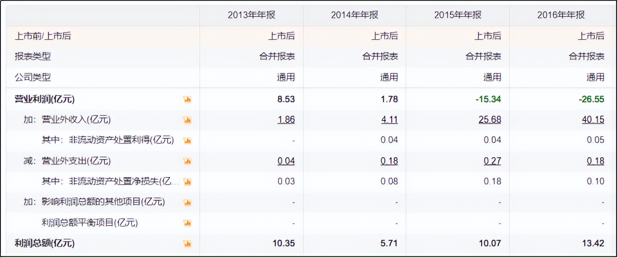This screenshot has height=258, width=618.
Task: Open the 0.04 营业外支出 link for 2013
Action: click(286, 161)
